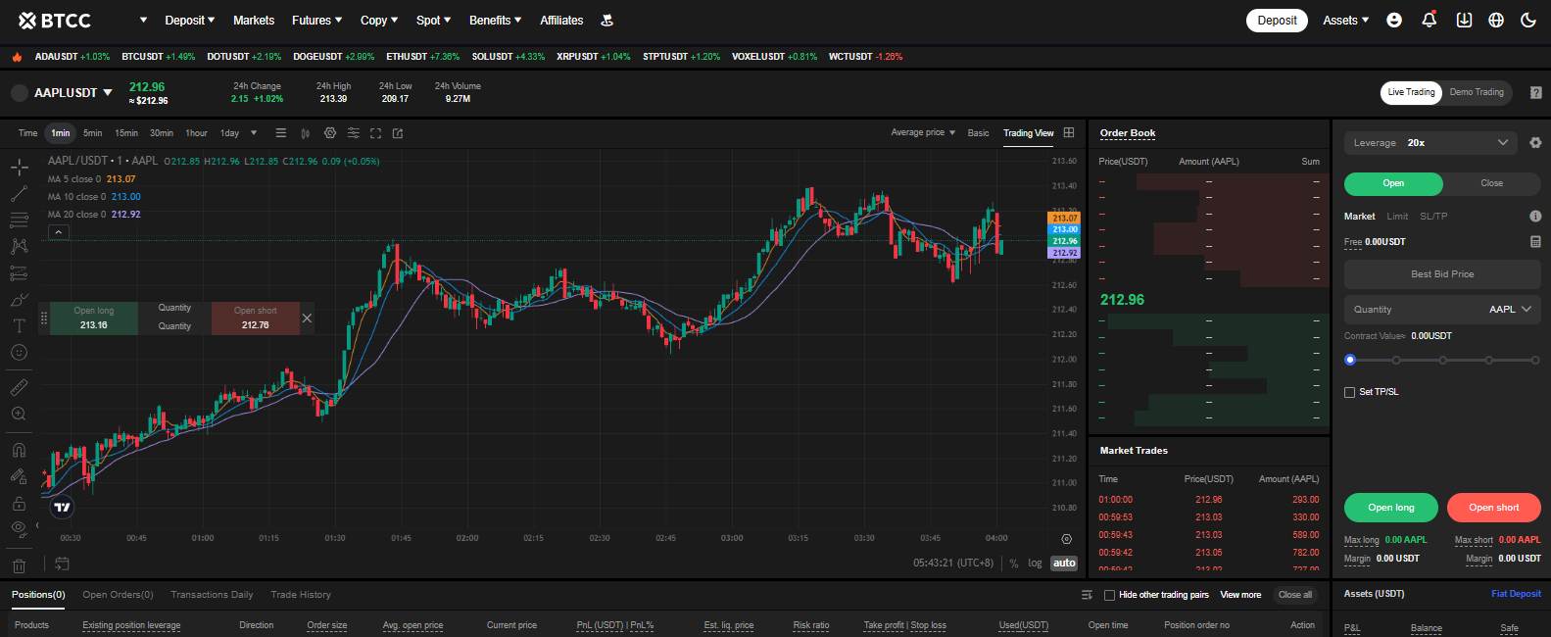1551x637 pixels.
Task: Toggle auto scale on chart
Action: pos(1064,563)
